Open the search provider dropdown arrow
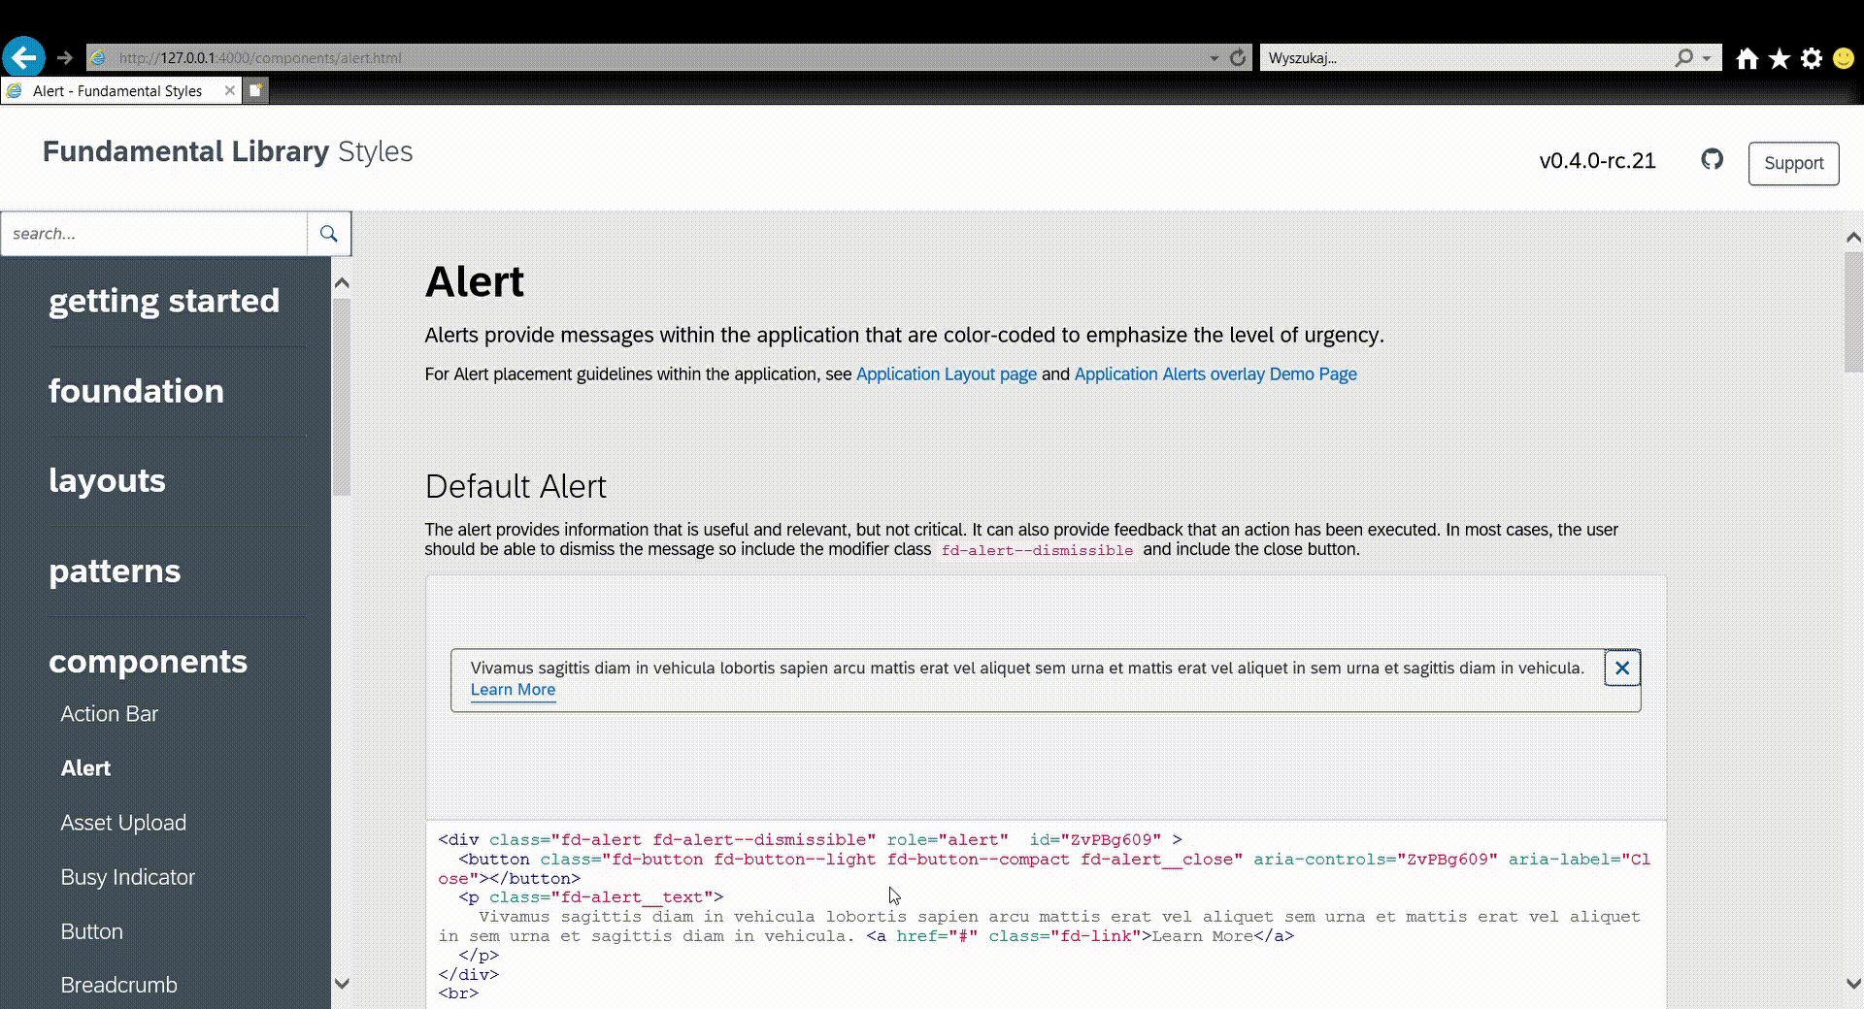The image size is (1864, 1009). (x=1707, y=58)
